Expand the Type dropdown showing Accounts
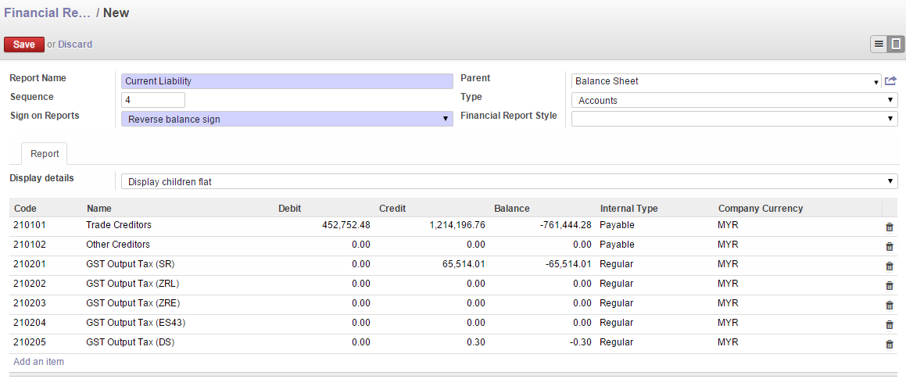This screenshot has height=379, width=906. pyautogui.click(x=735, y=100)
